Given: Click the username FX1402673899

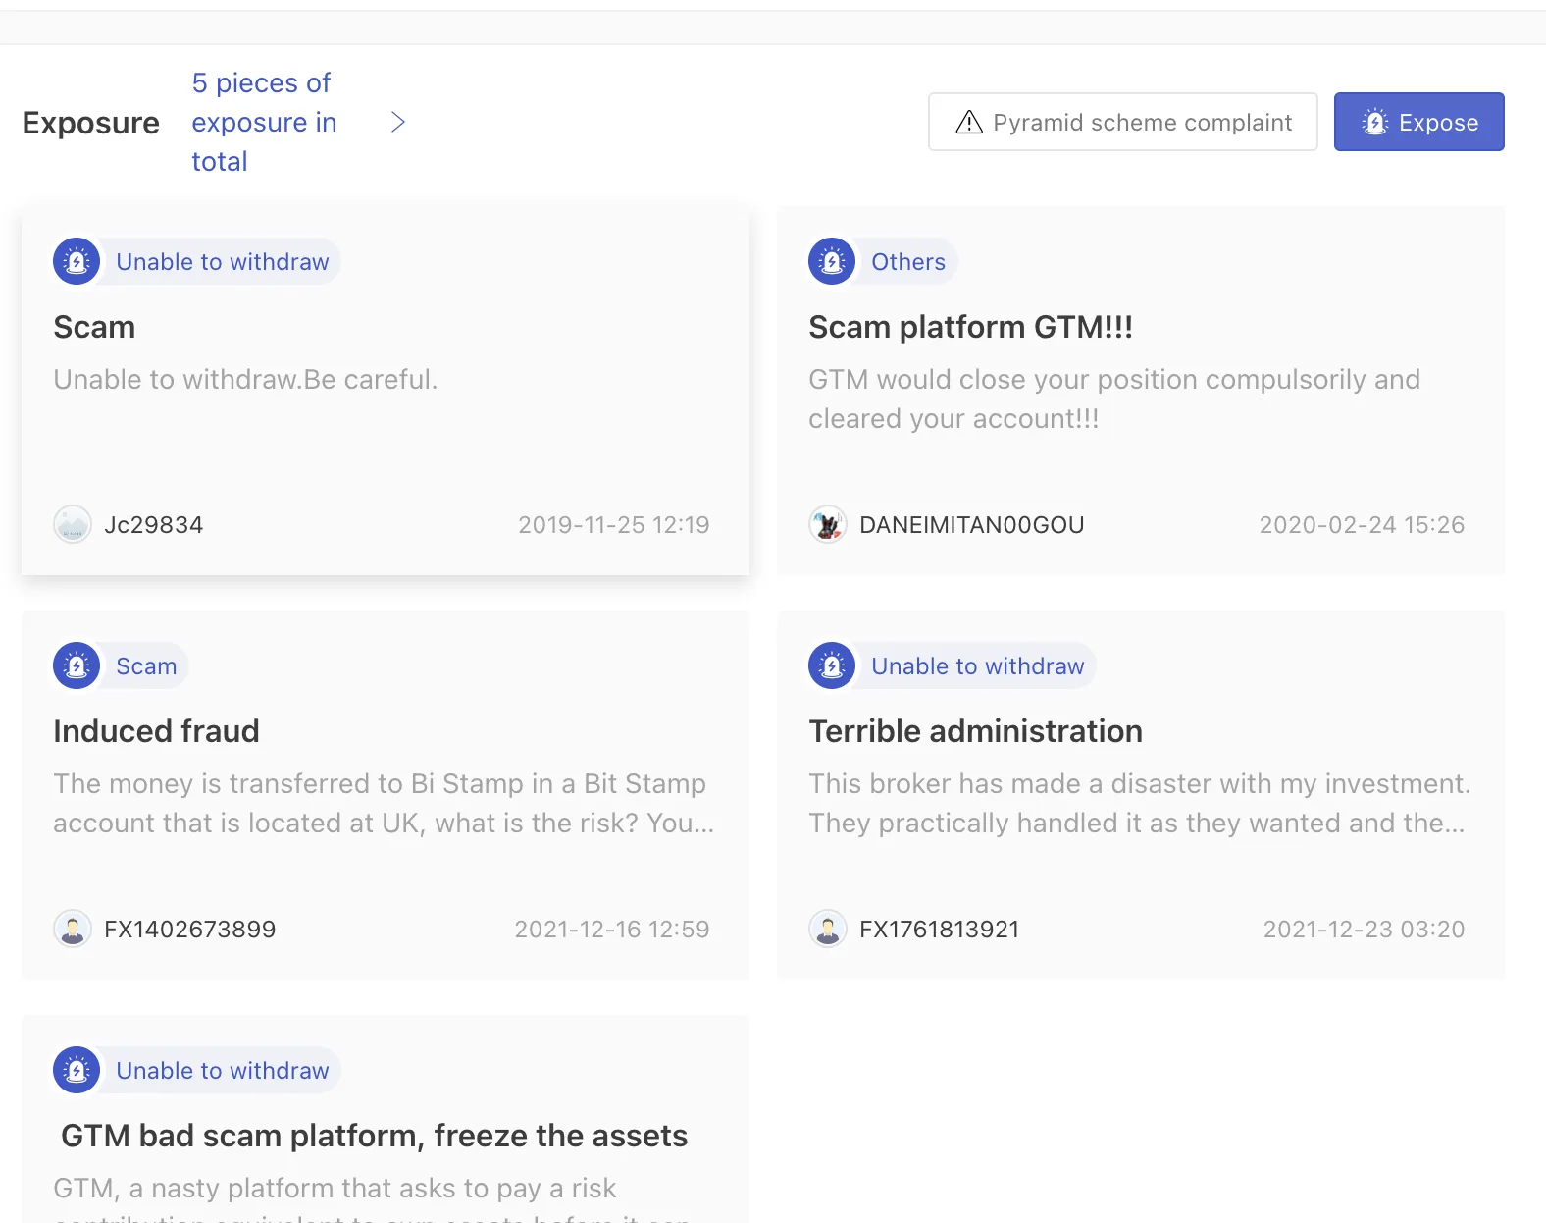Looking at the screenshot, I should 190,930.
